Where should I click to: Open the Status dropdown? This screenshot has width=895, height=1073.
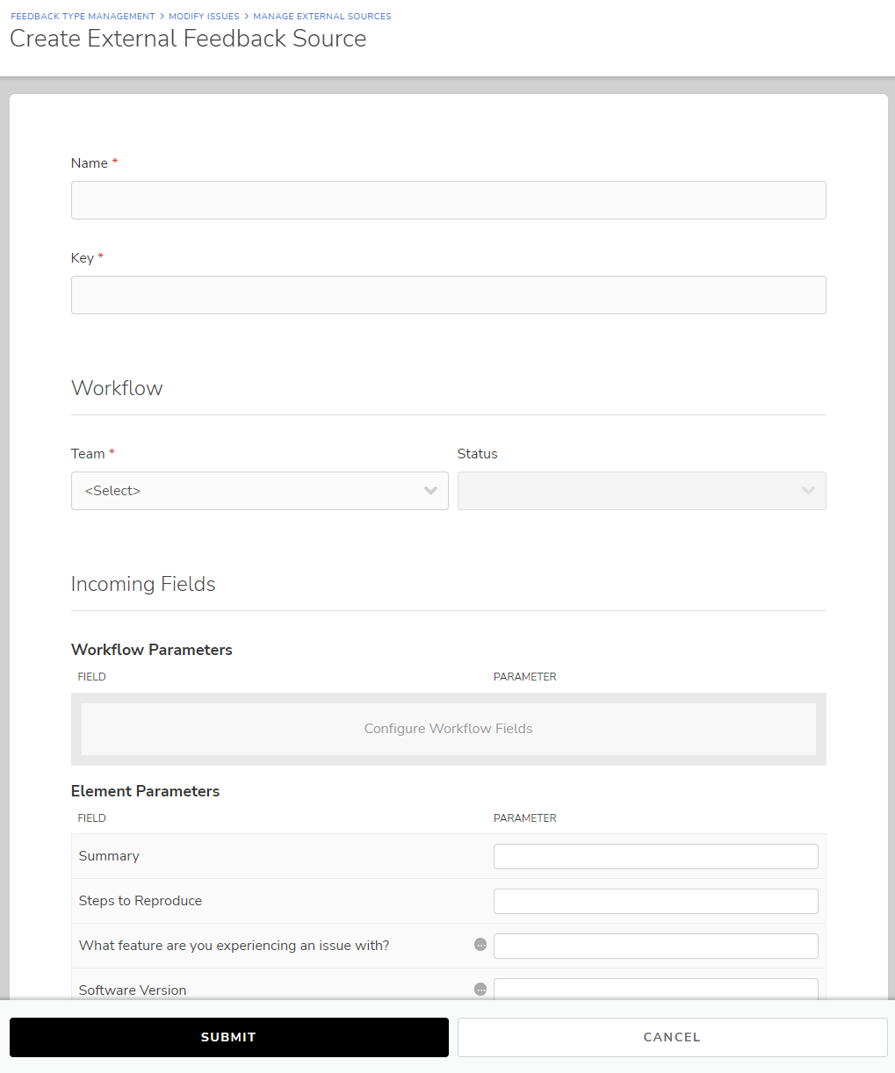click(x=641, y=491)
